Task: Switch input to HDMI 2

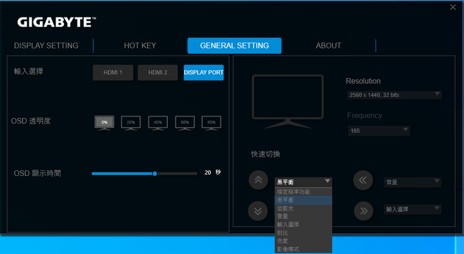Action: click(x=158, y=73)
